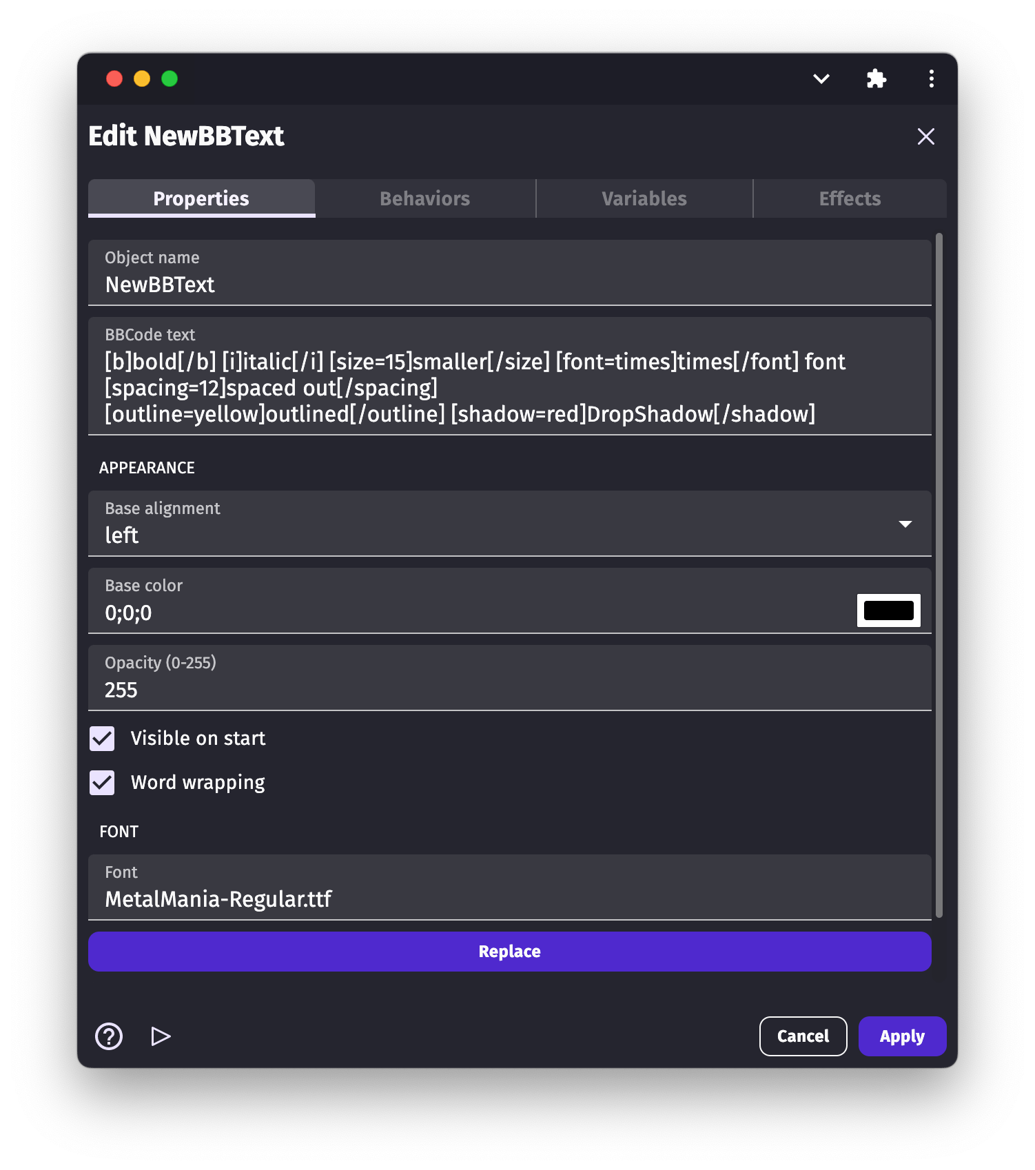This screenshot has width=1035, height=1170.
Task: Click the Cancel button
Action: click(x=803, y=1036)
